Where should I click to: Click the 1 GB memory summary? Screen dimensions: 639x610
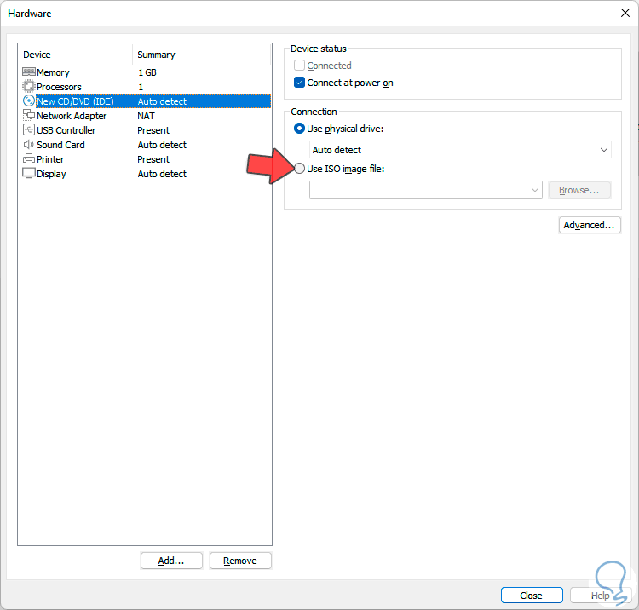point(147,72)
